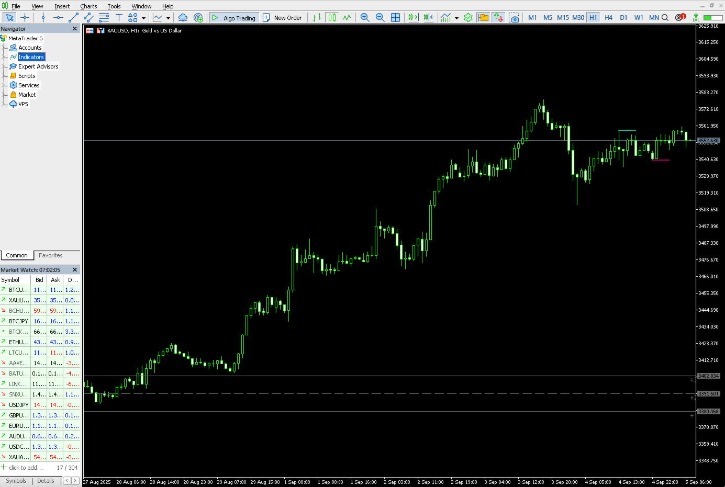Open the shapes objects tool

(133, 17)
